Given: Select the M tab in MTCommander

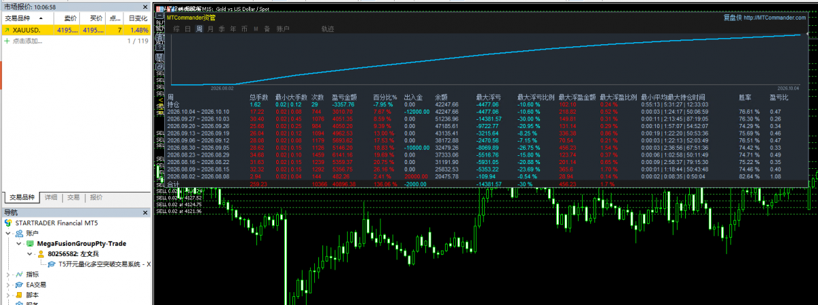Looking at the screenshot, I should click(256, 29).
